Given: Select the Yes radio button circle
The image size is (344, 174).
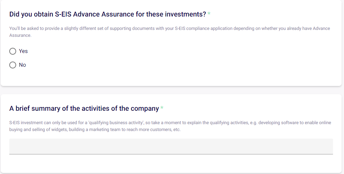Looking at the screenshot, I should [x=13, y=51].
